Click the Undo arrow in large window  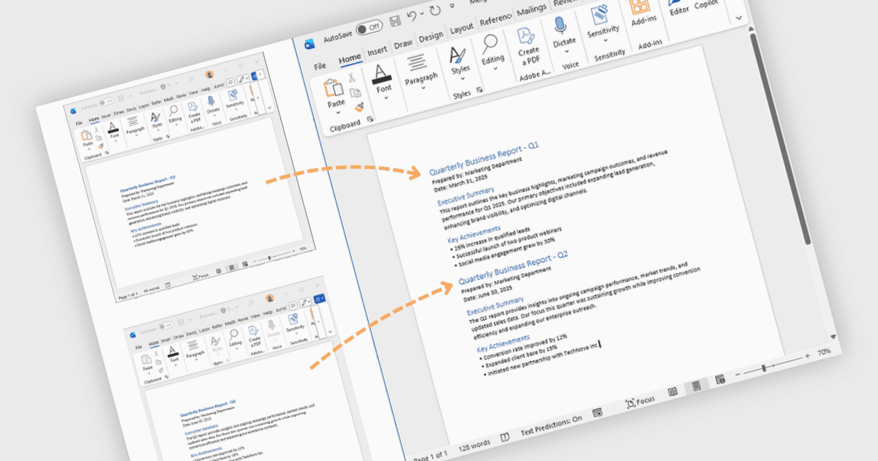tap(413, 16)
